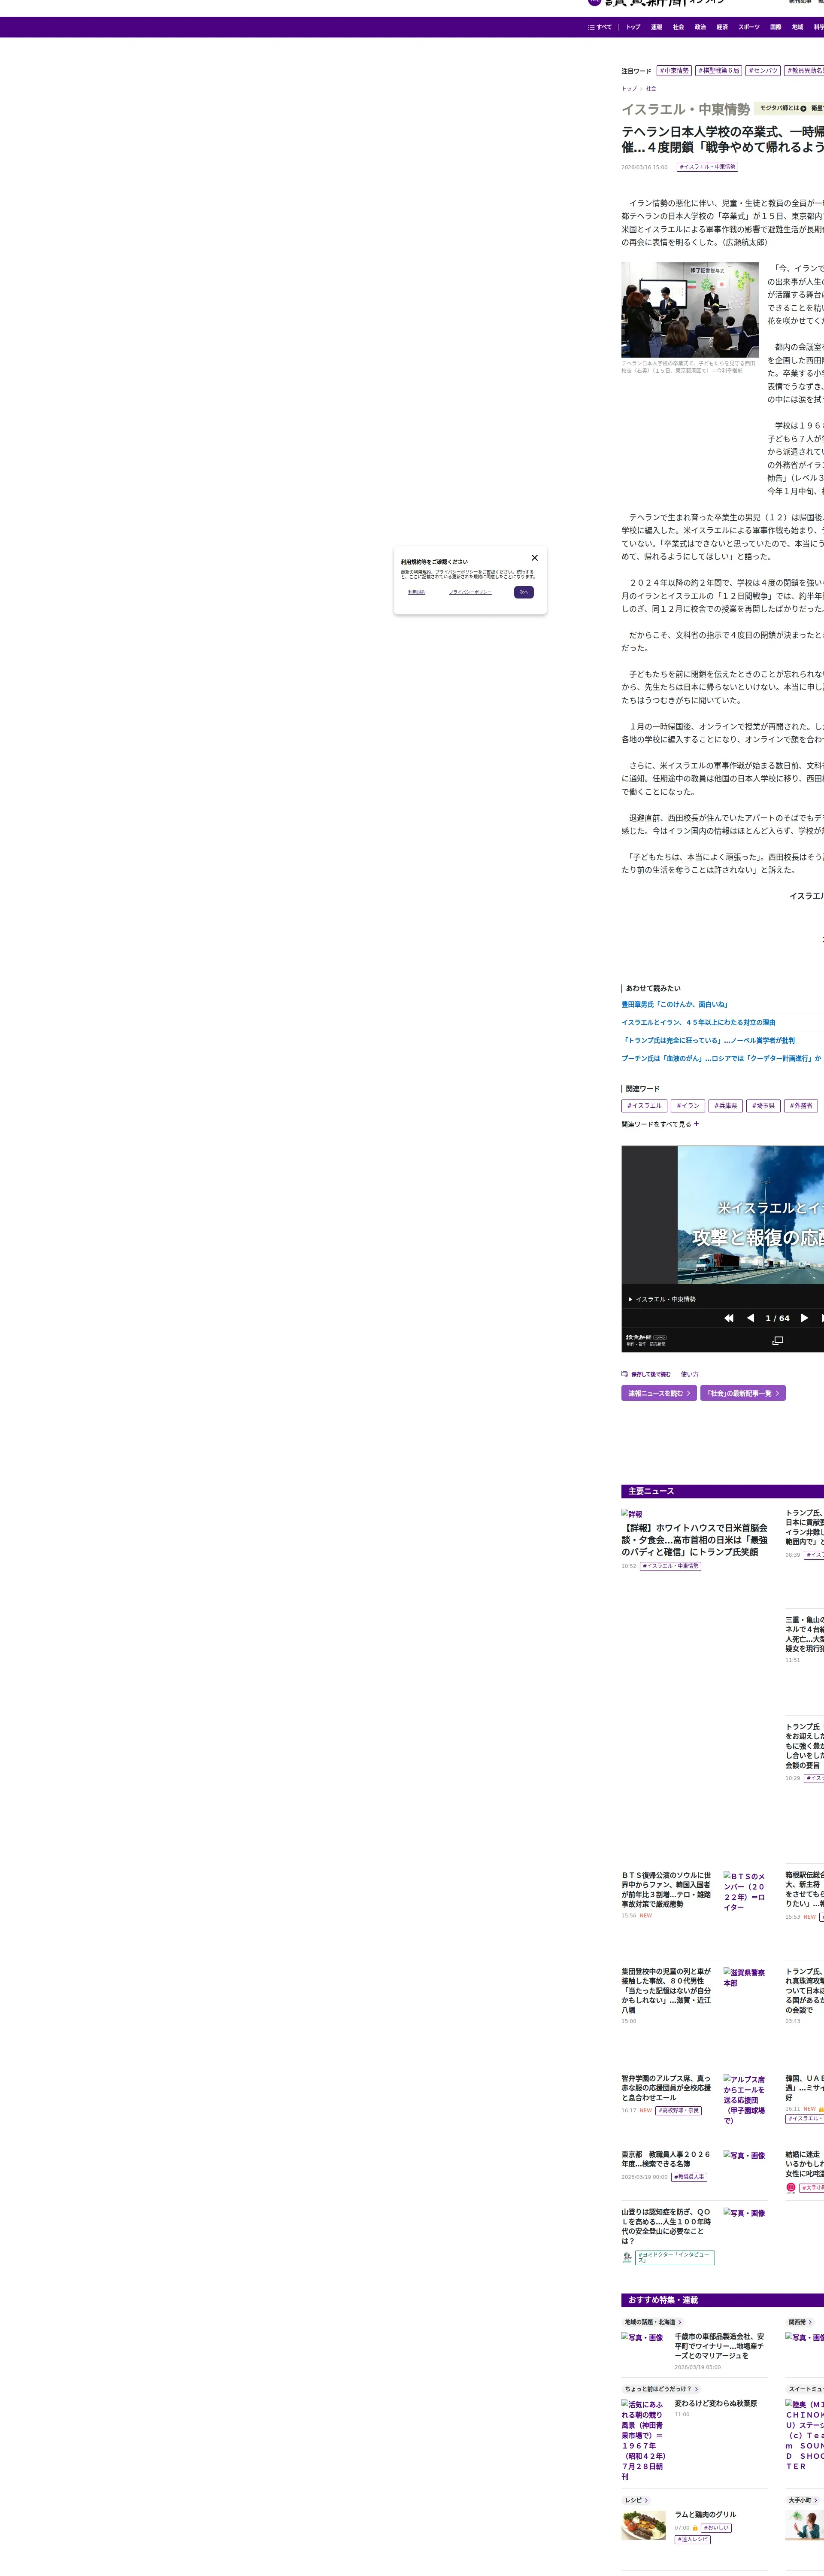824x2576 pixels.
Task: Click the #兵庫県 related keyword tag
Action: tap(726, 1106)
